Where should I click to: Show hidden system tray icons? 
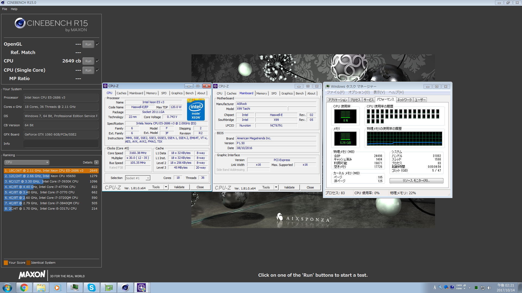click(470, 288)
